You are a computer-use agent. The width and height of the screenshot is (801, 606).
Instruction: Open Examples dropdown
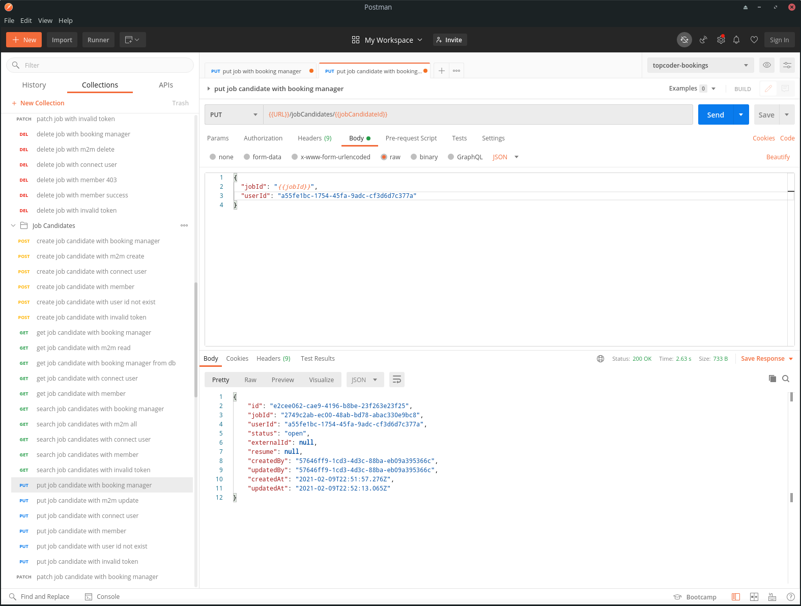tap(693, 89)
